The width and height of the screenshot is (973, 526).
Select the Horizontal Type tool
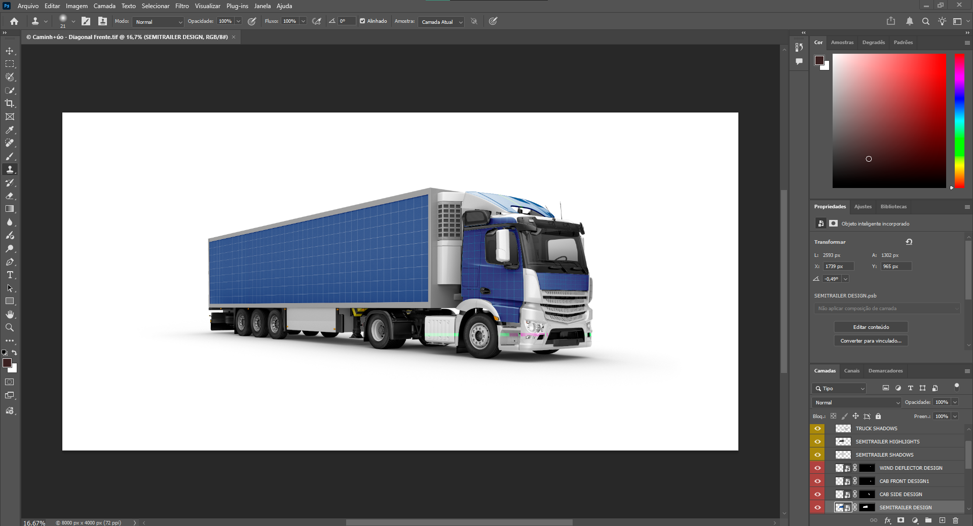coord(10,275)
